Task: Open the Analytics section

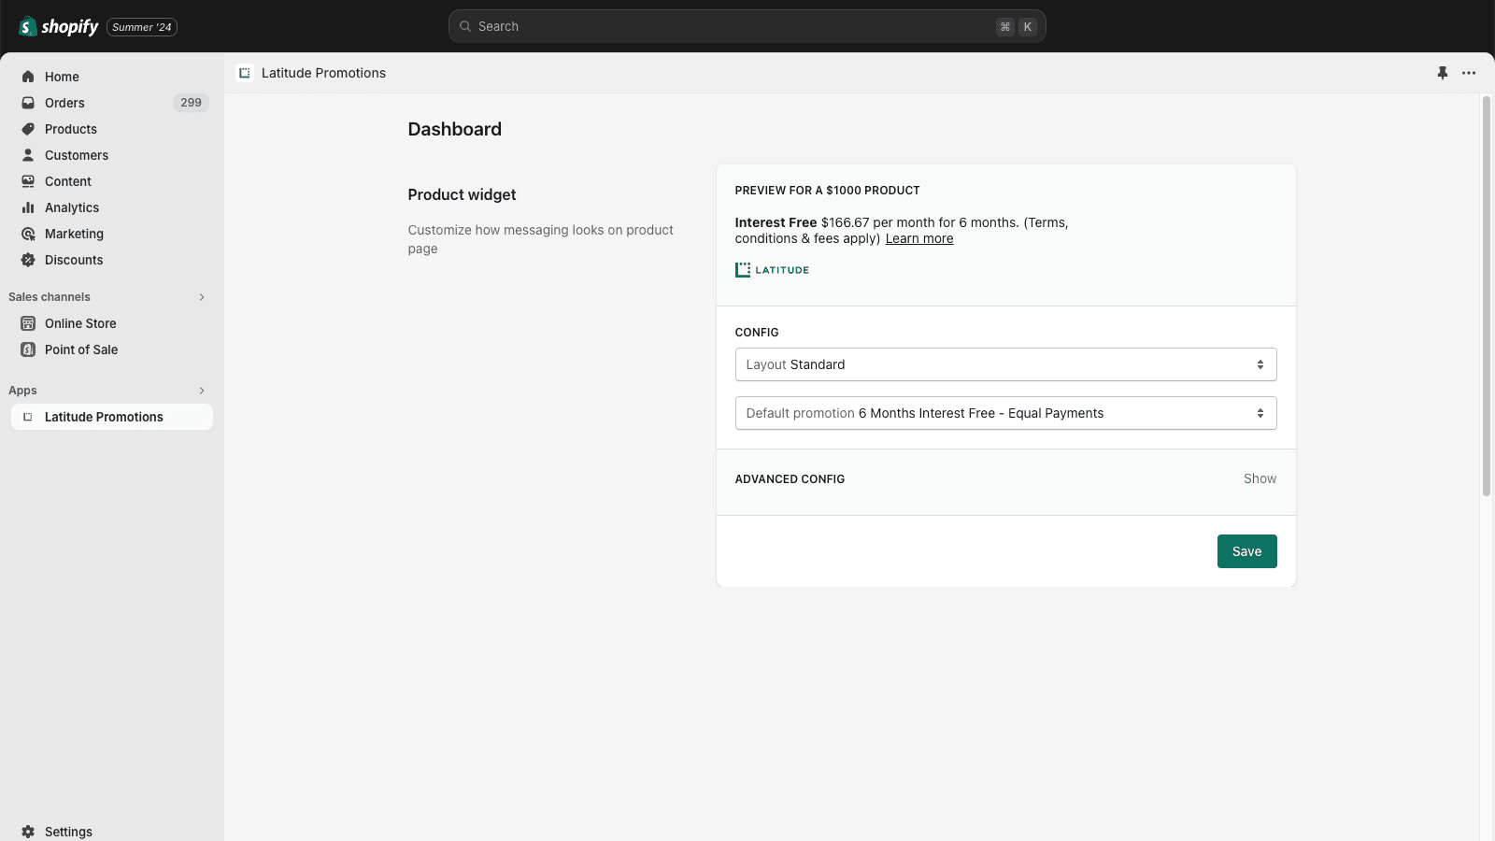Action: [72, 207]
